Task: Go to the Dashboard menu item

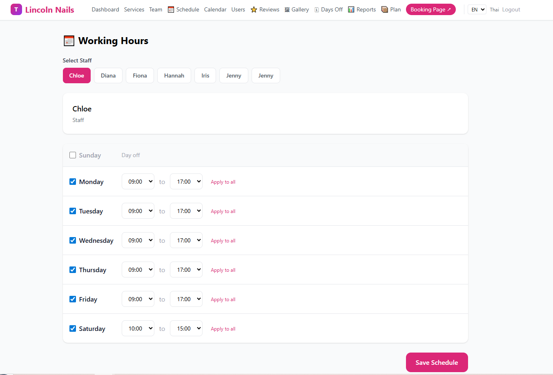Action: pyautogui.click(x=105, y=9)
